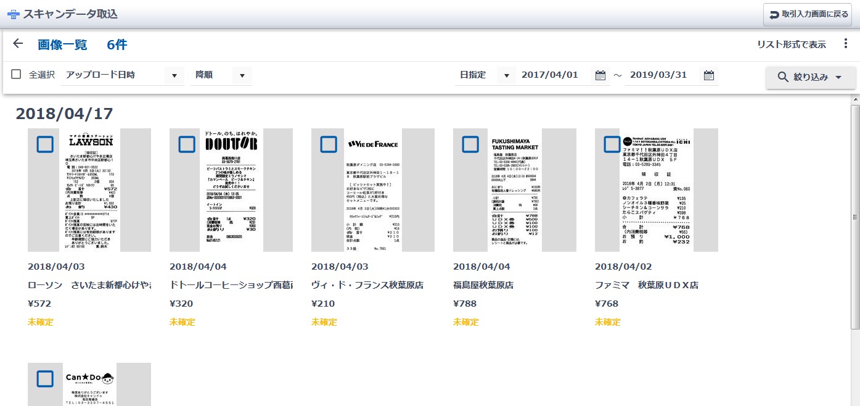The height and width of the screenshot is (406, 860).
Task: Check the ファミマ receipt checkbox
Action: (612, 144)
